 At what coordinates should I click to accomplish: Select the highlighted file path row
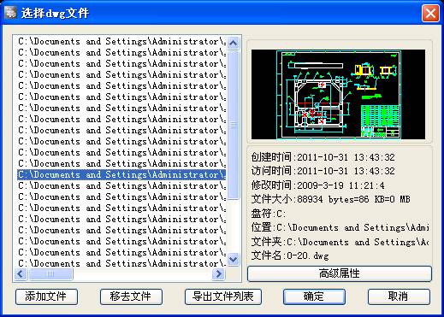(121, 174)
